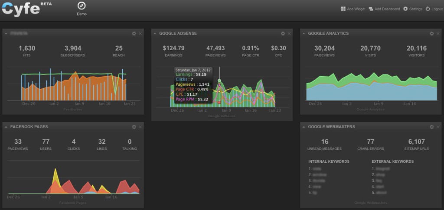444x210 pixels.
Task: Open the Demo dashboard compass icon
Action: [82, 6]
